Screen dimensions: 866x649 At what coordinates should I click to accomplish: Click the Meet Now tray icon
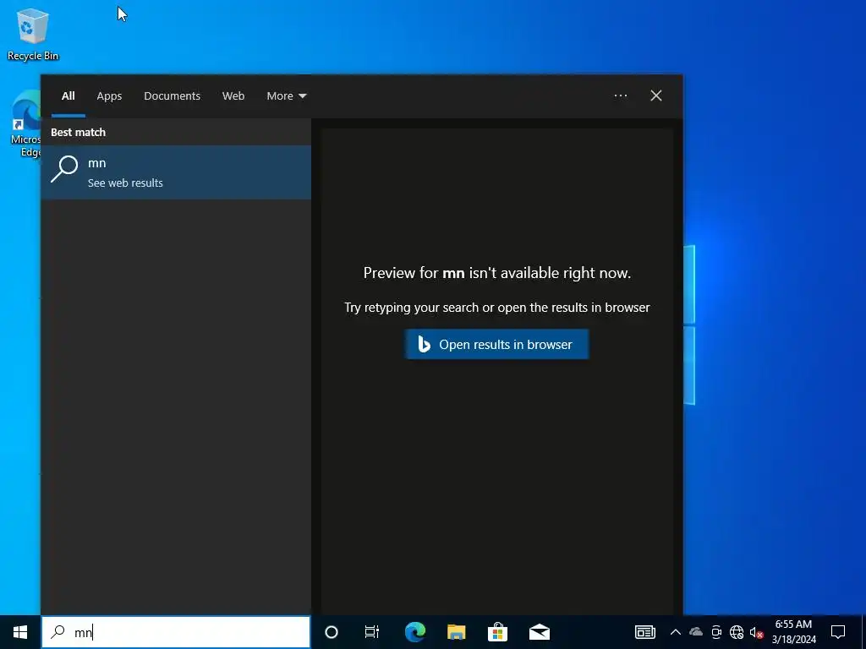point(716,632)
